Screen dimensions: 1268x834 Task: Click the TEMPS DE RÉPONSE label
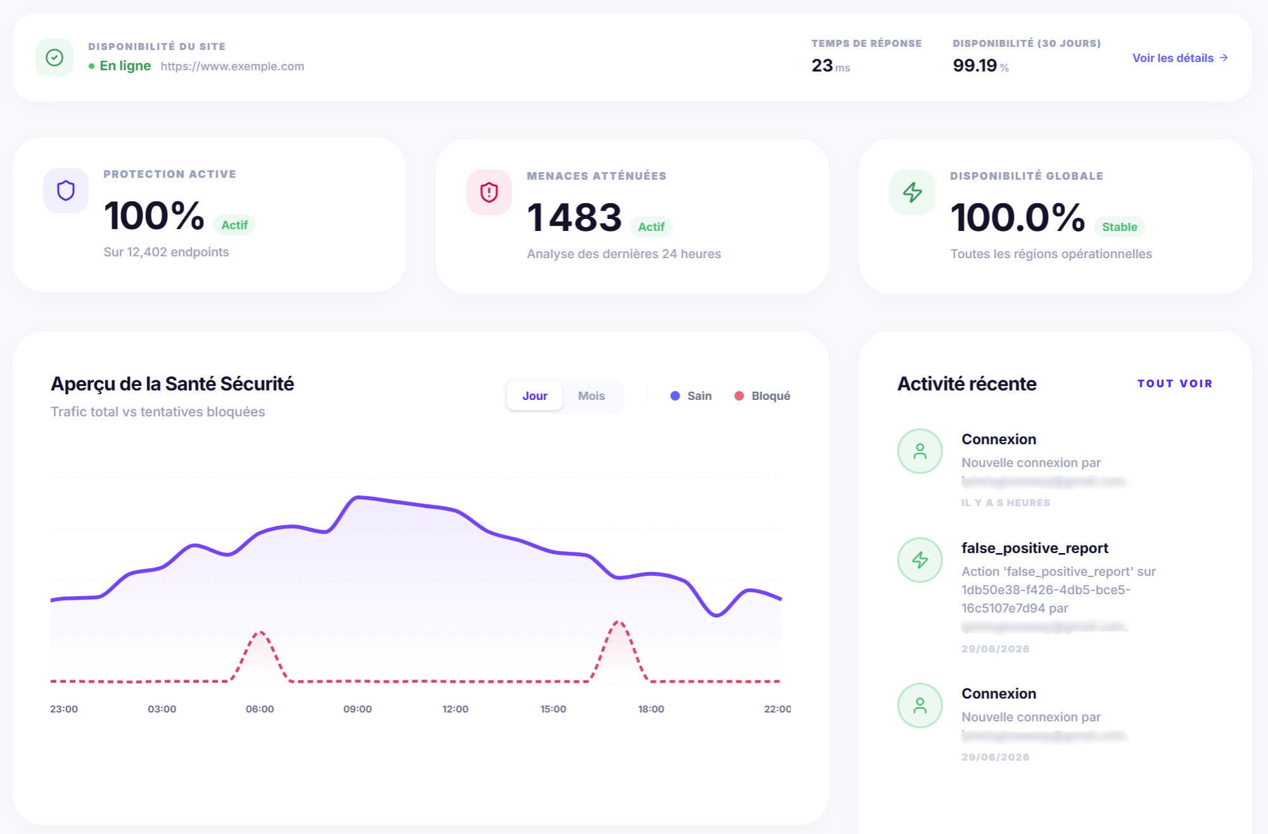coord(866,44)
